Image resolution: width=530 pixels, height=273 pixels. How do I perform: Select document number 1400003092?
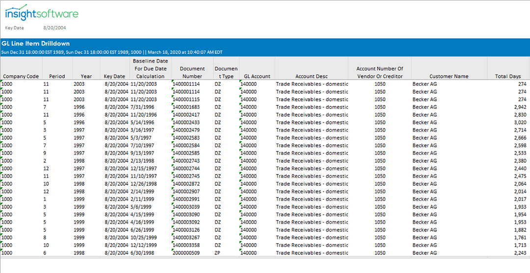(186, 222)
